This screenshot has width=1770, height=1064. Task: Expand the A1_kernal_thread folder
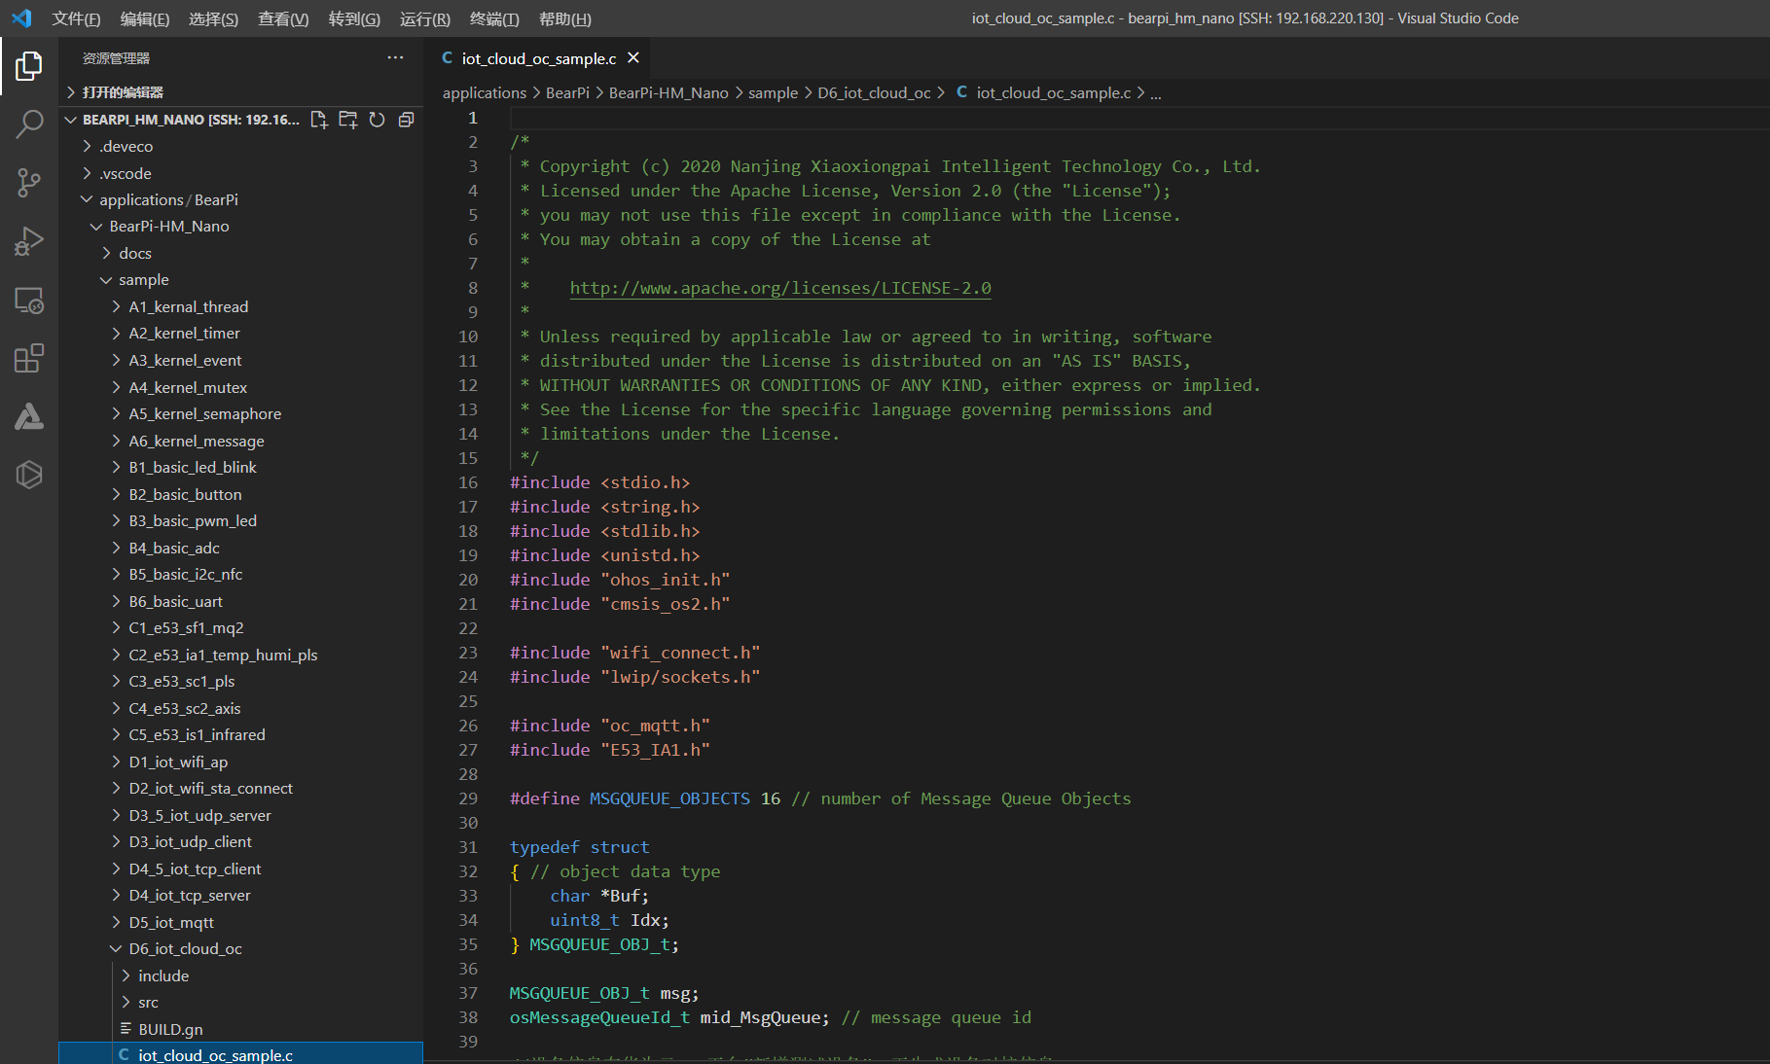(240, 306)
